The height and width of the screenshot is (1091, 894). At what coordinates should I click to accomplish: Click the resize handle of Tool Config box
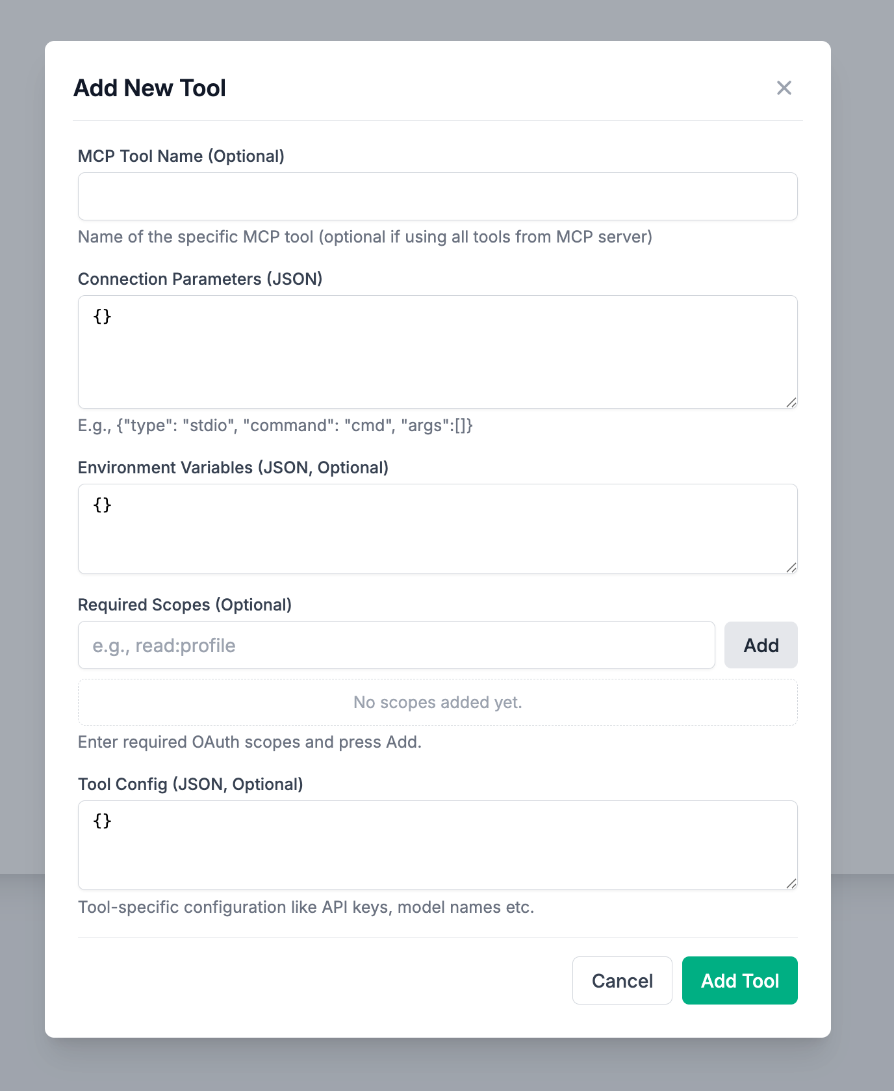tap(791, 884)
